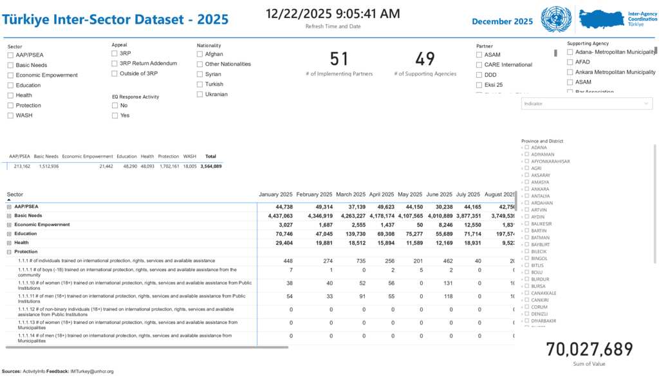The width and height of the screenshot is (659, 378).
Task: Expand the ADANA province arrow
Action: [522, 147]
